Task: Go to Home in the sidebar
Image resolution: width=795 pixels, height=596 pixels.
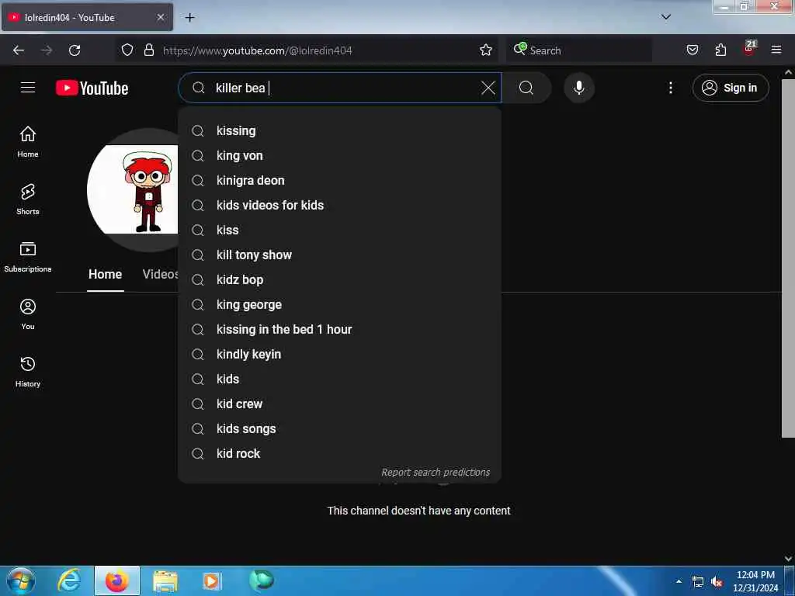Action: coord(28,142)
